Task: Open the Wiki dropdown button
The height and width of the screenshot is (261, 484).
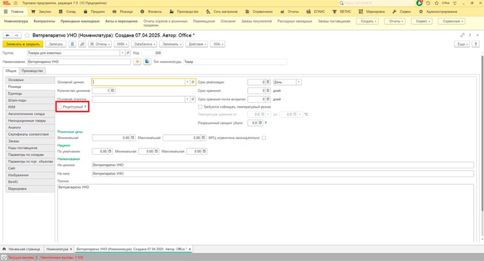Action: 218,44
